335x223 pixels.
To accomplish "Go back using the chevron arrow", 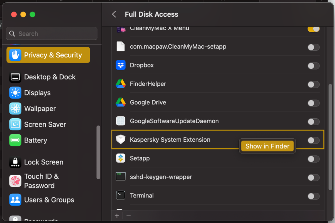I will point(114,14).
